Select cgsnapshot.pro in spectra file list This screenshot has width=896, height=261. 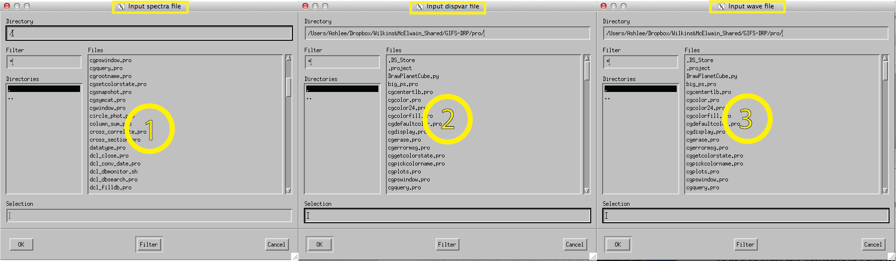110,92
